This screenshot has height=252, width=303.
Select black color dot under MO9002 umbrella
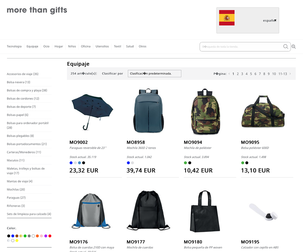pyautogui.click(x=83, y=163)
